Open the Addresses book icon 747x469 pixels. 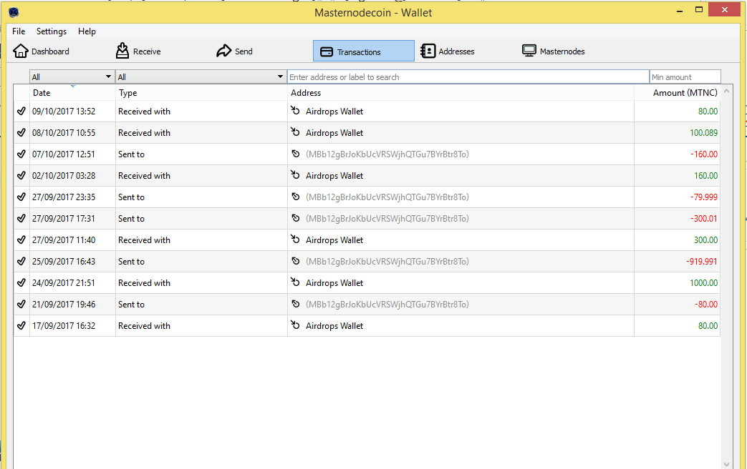pyautogui.click(x=428, y=51)
